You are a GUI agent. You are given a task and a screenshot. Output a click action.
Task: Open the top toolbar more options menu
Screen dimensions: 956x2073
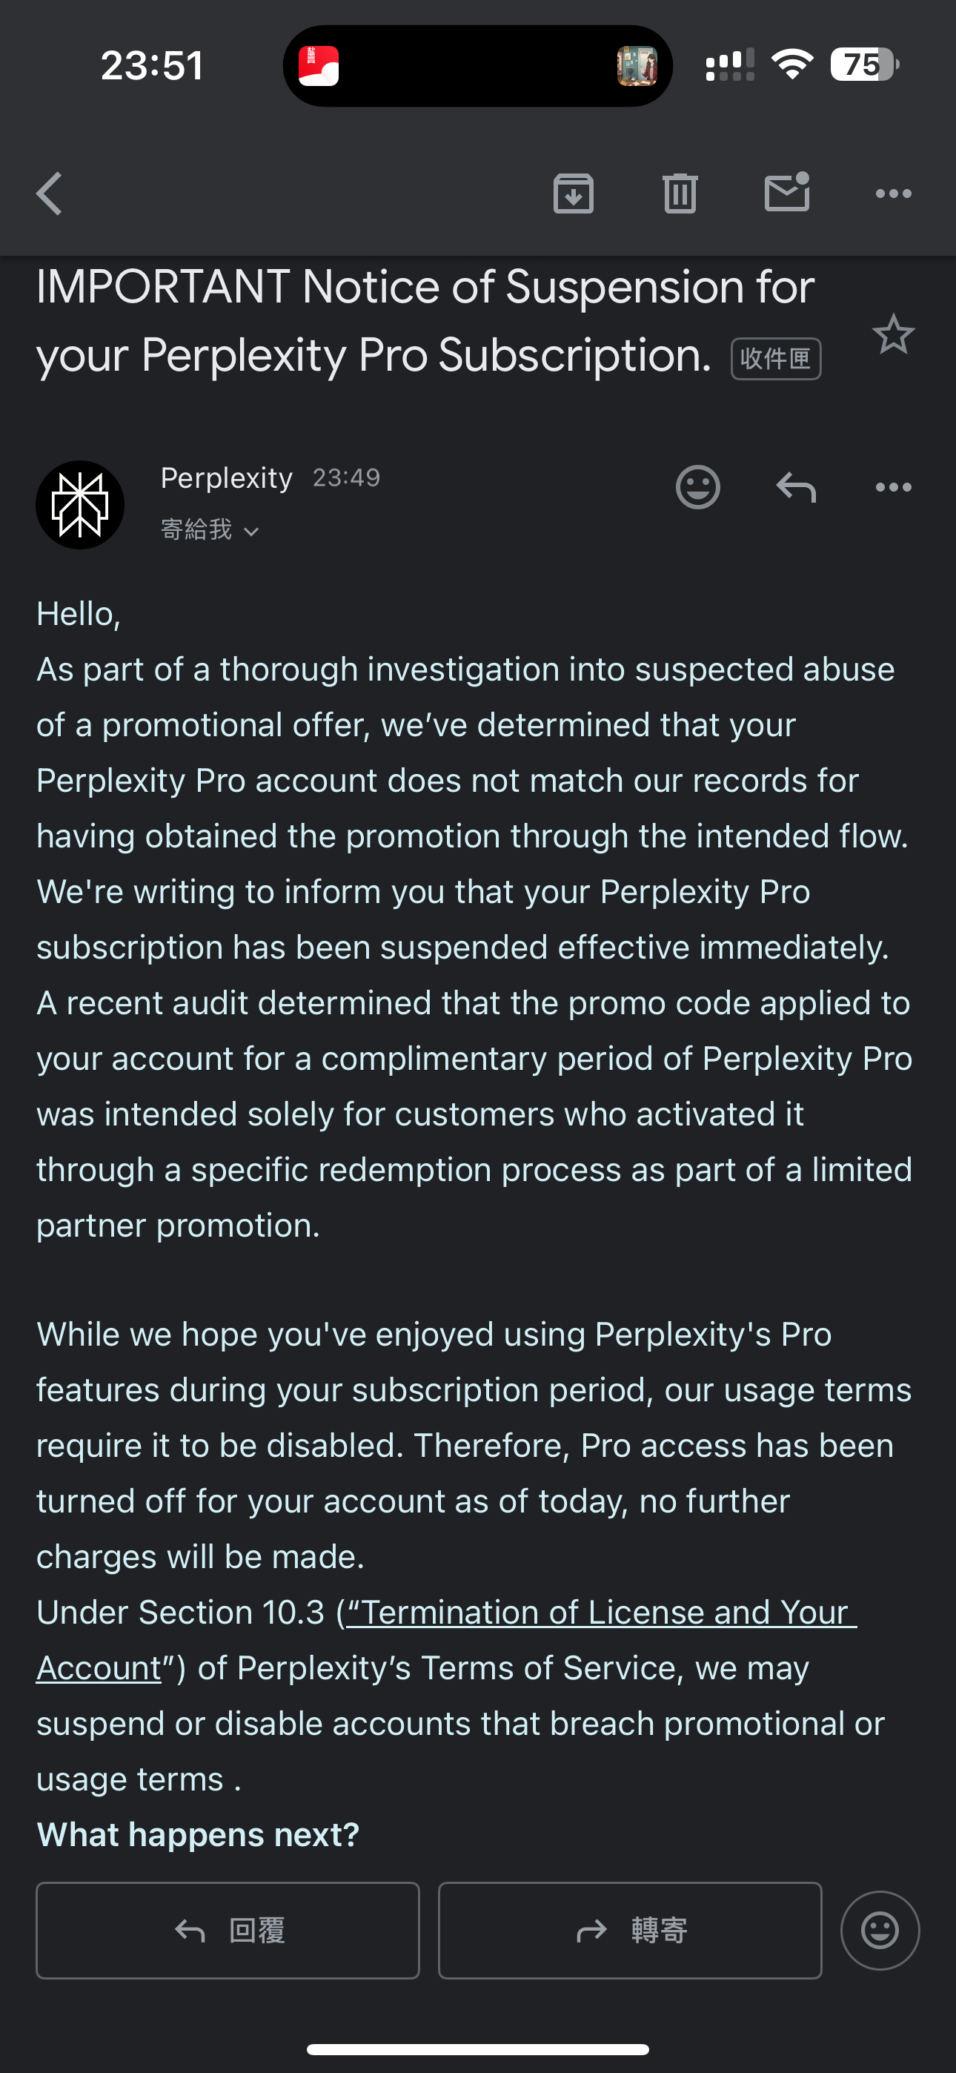pyautogui.click(x=893, y=194)
